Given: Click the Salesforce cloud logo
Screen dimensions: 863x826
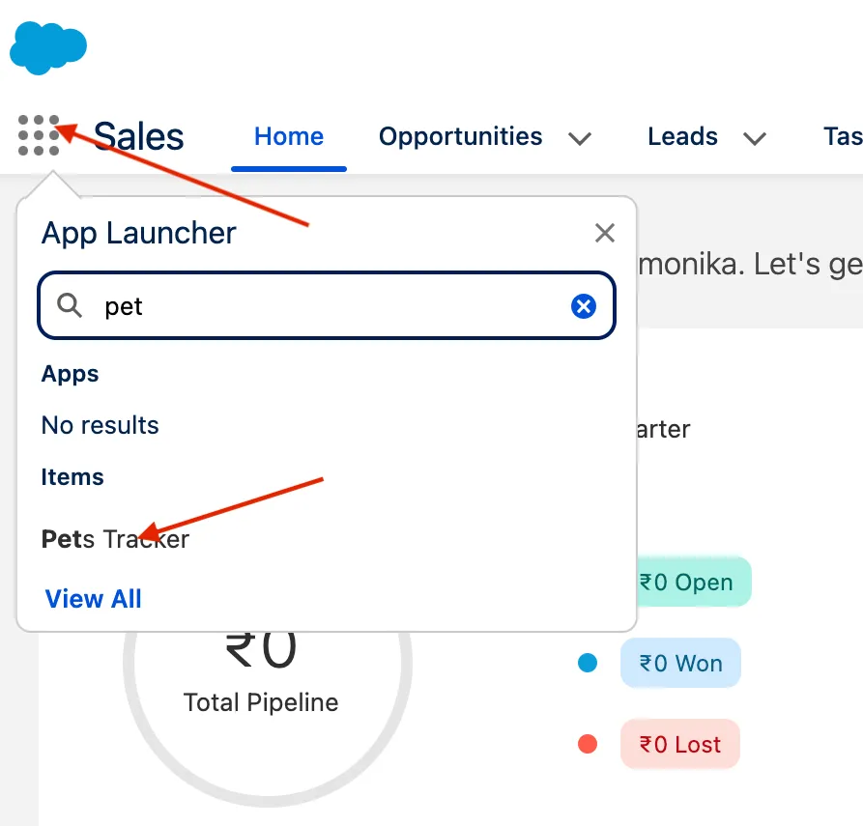Looking at the screenshot, I should click(x=48, y=46).
